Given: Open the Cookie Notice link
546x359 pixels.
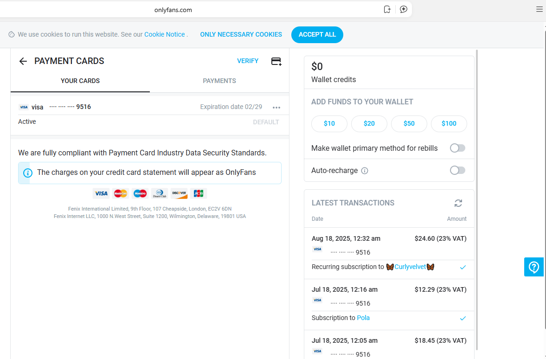Looking at the screenshot, I should pos(164,34).
